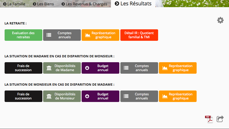The width and height of the screenshot is (229, 129).
Task: Export results as PDF
Action: 209,119
